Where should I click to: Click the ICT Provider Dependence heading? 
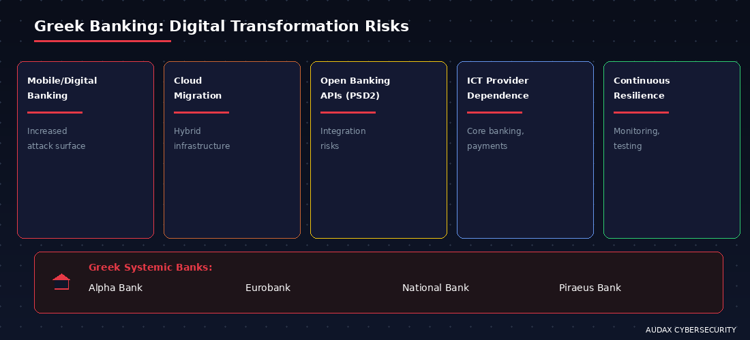(x=498, y=88)
